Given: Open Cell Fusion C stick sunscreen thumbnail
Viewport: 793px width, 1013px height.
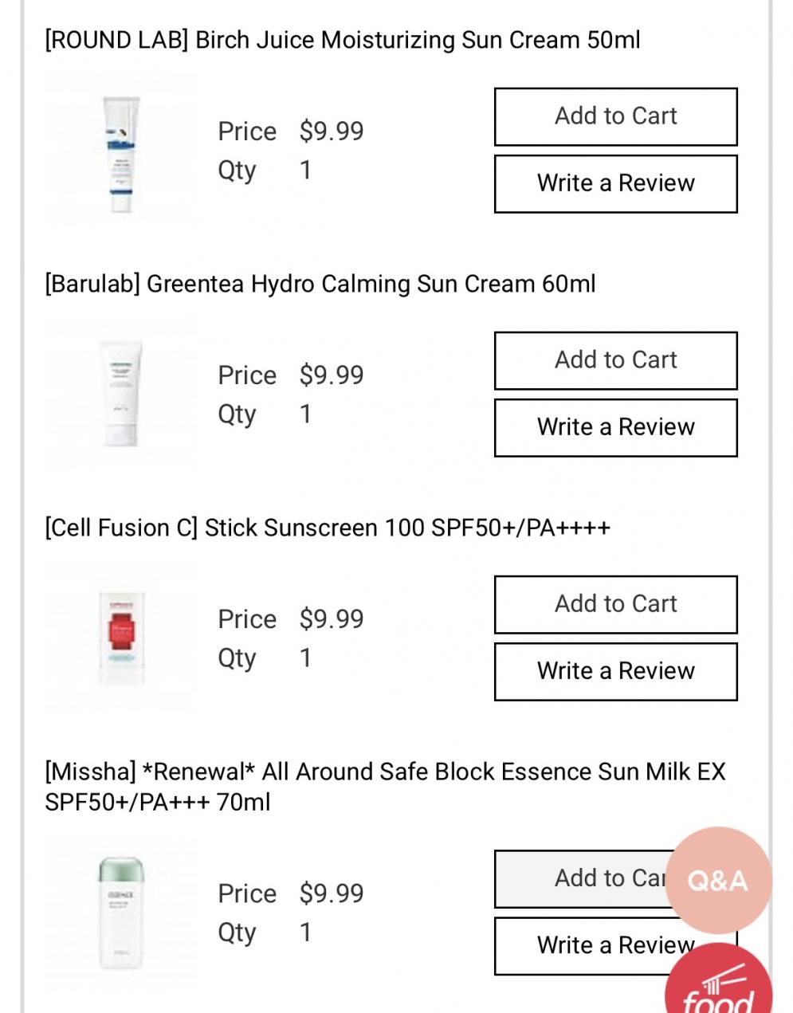Looking at the screenshot, I should coord(121,638).
